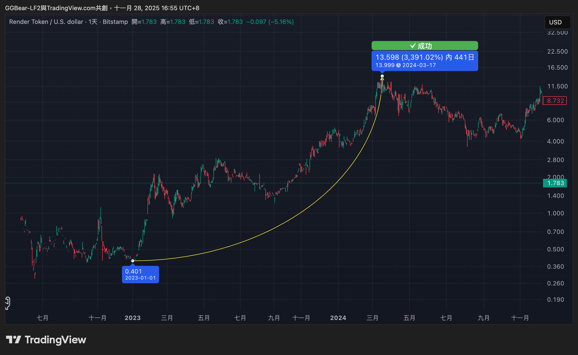578x355 pixels.
Task: Click the TradingView logo icon
Action: pyautogui.click(x=13, y=340)
